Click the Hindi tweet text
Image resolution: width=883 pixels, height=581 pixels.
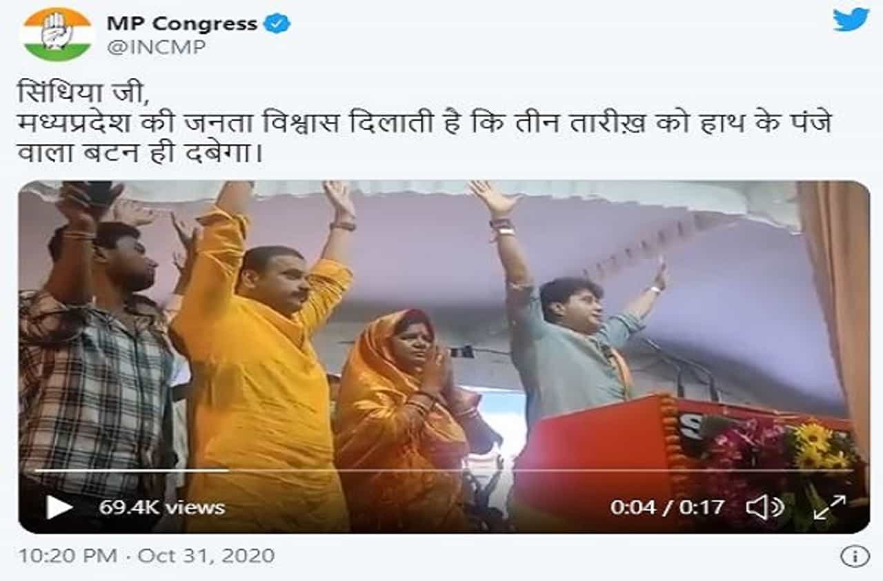click(424, 120)
